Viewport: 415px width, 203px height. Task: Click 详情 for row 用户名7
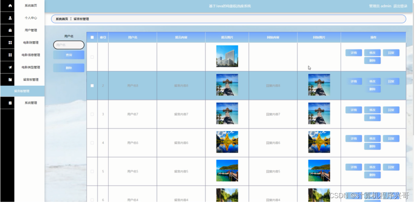point(354,110)
